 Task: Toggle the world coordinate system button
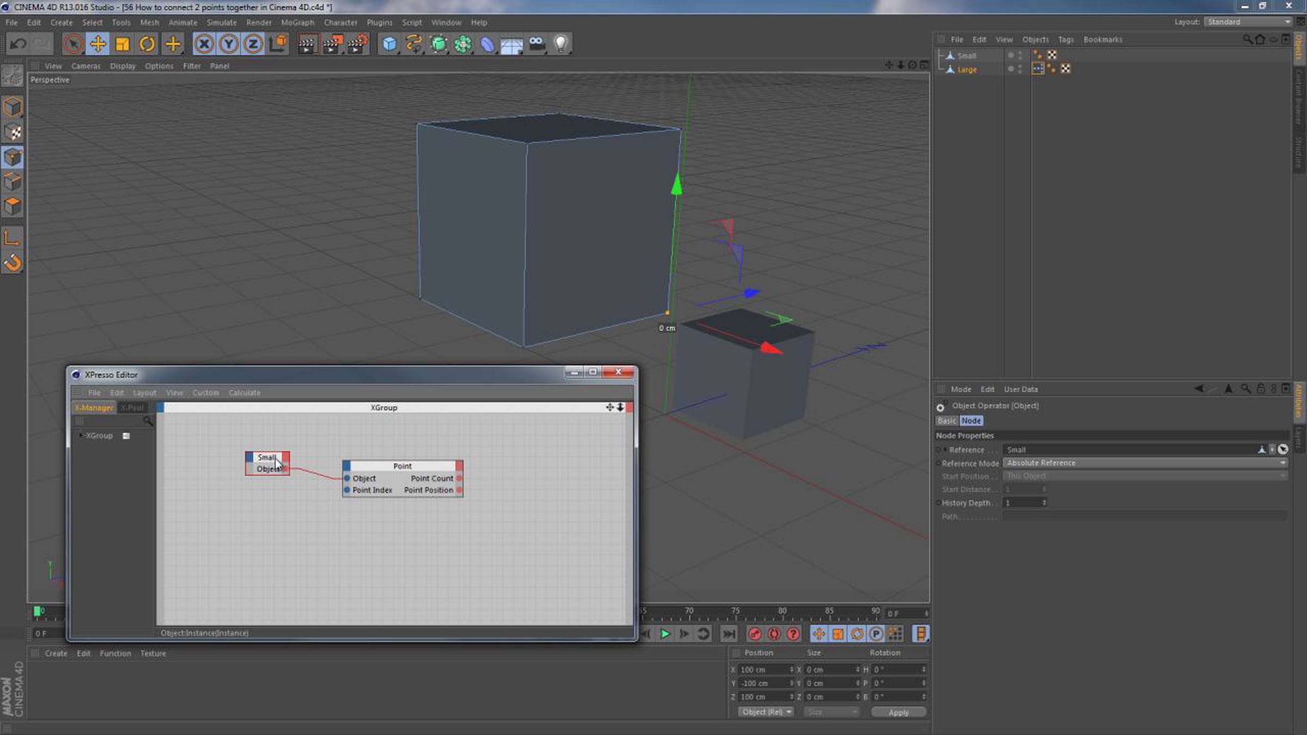pos(278,44)
